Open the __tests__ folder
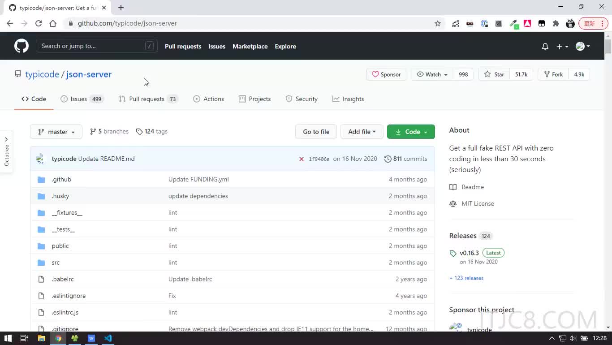612x345 pixels. tap(63, 229)
